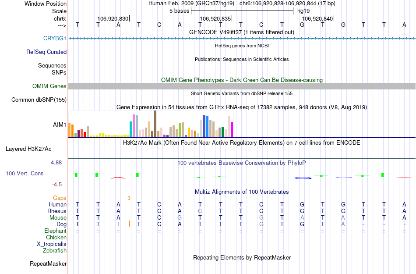Click the '5 bases' scale bar text
The height and width of the screenshot is (274, 416).
[180, 11]
